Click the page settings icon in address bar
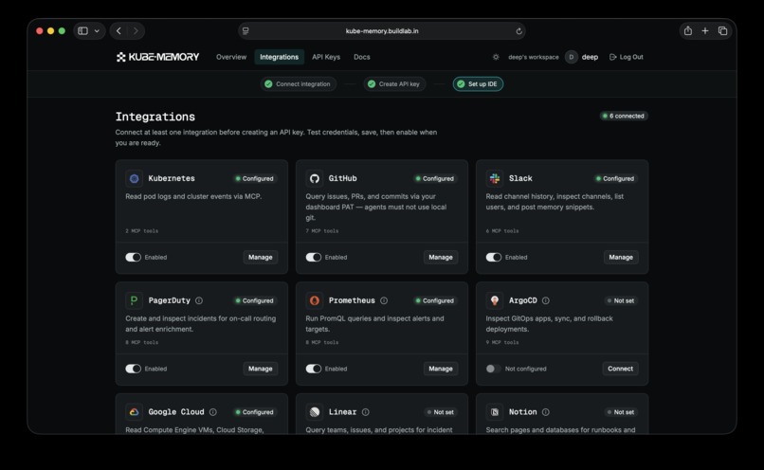The image size is (764, 470). click(246, 31)
